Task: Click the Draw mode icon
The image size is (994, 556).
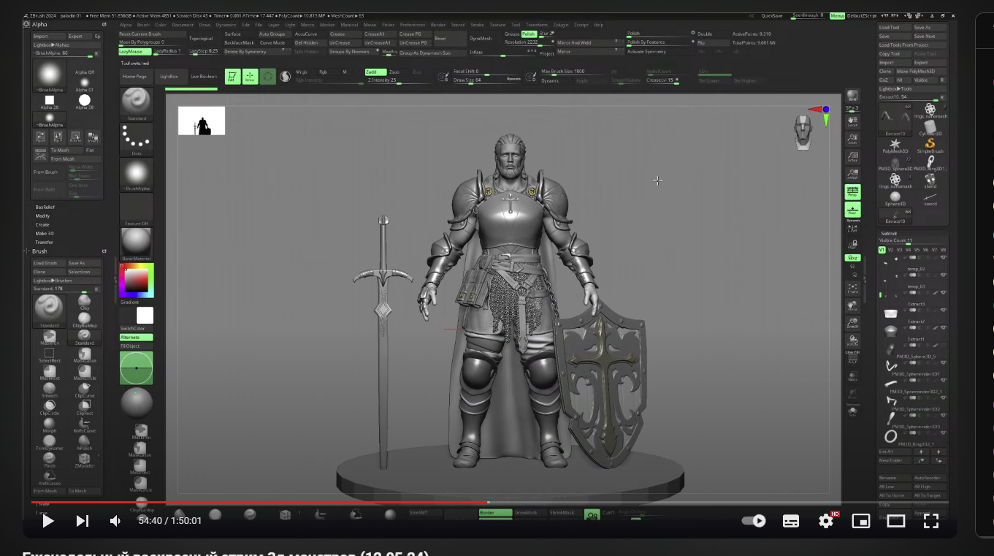Action: click(250, 76)
